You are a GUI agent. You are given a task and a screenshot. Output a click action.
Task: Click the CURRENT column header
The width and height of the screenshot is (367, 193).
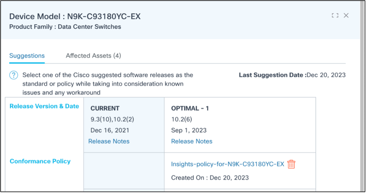(x=105, y=108)
